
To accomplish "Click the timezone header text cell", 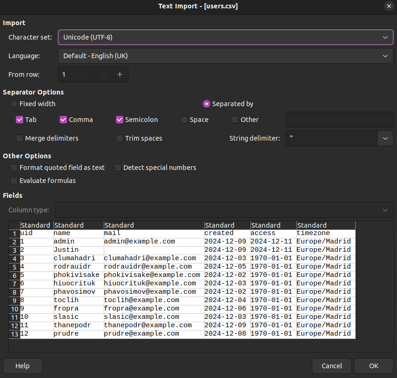I will [x=326, y=233].
